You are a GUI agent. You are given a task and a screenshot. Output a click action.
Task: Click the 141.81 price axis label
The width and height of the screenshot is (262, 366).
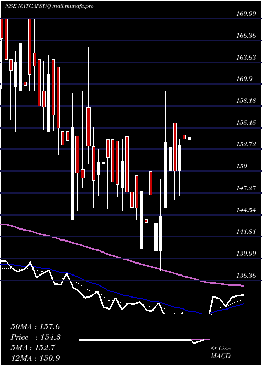(x=245, y=232)
